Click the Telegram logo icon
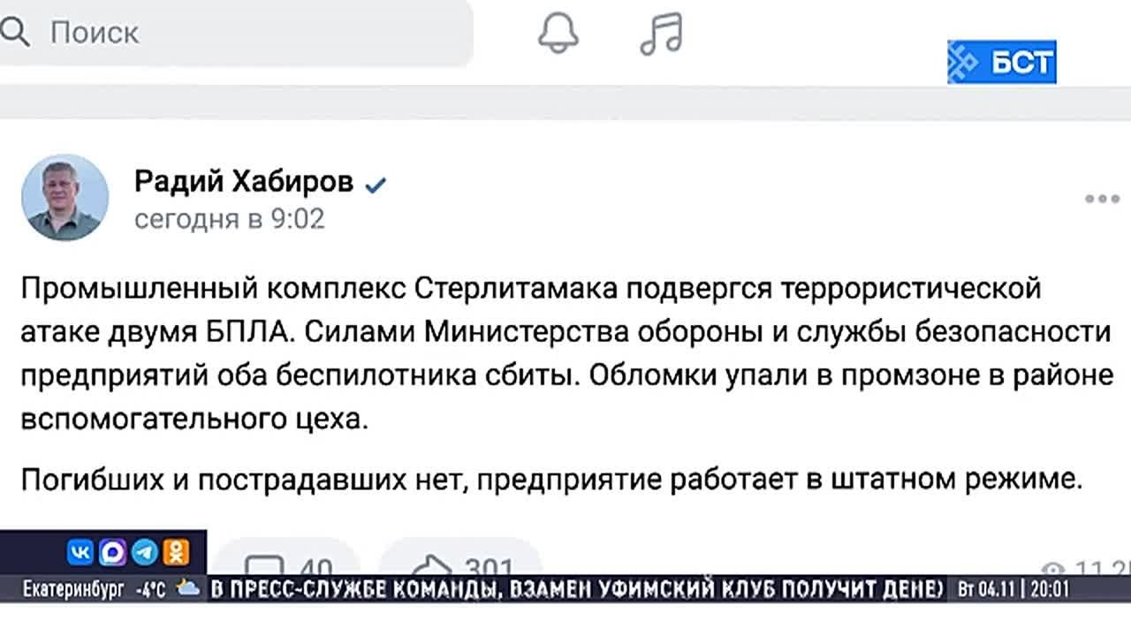Image resolution: width=1131 pixels, height=636 pixels. (145, 552)
